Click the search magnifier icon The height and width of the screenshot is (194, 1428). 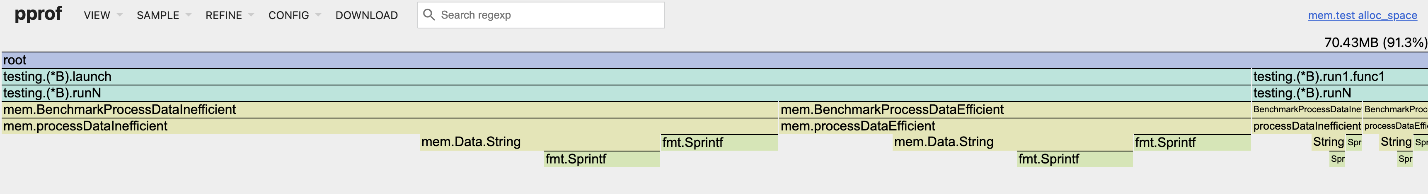(x=428, y=15)
